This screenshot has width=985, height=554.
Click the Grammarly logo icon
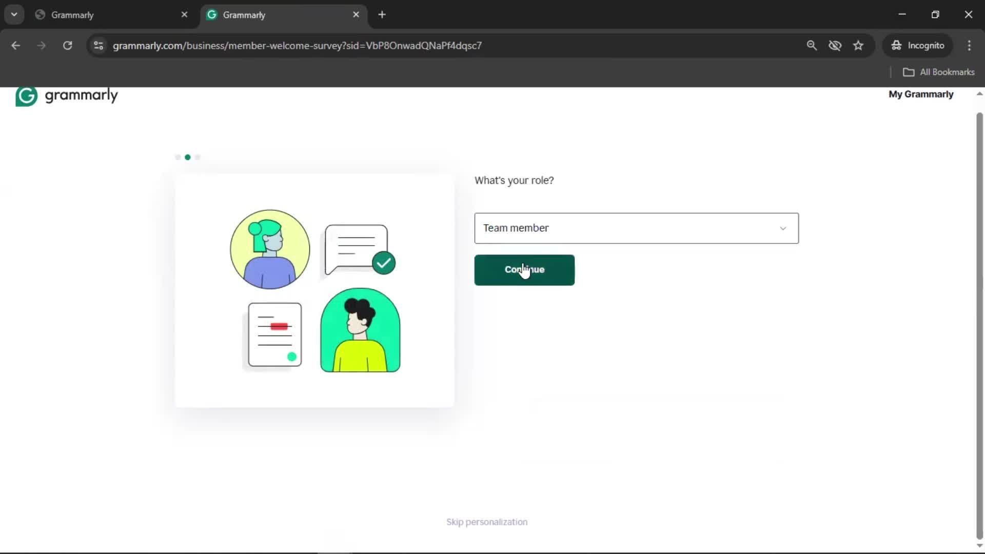26,96
